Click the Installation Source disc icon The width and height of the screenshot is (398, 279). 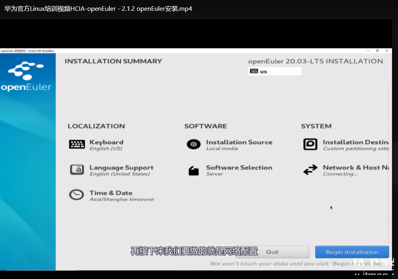(194, 144)
